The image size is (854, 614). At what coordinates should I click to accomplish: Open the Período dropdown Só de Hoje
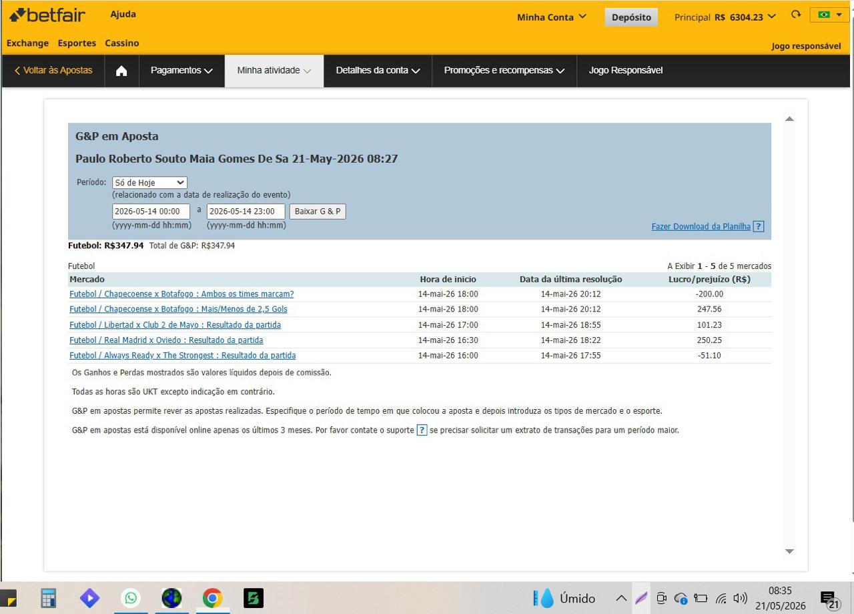point(149,183)
